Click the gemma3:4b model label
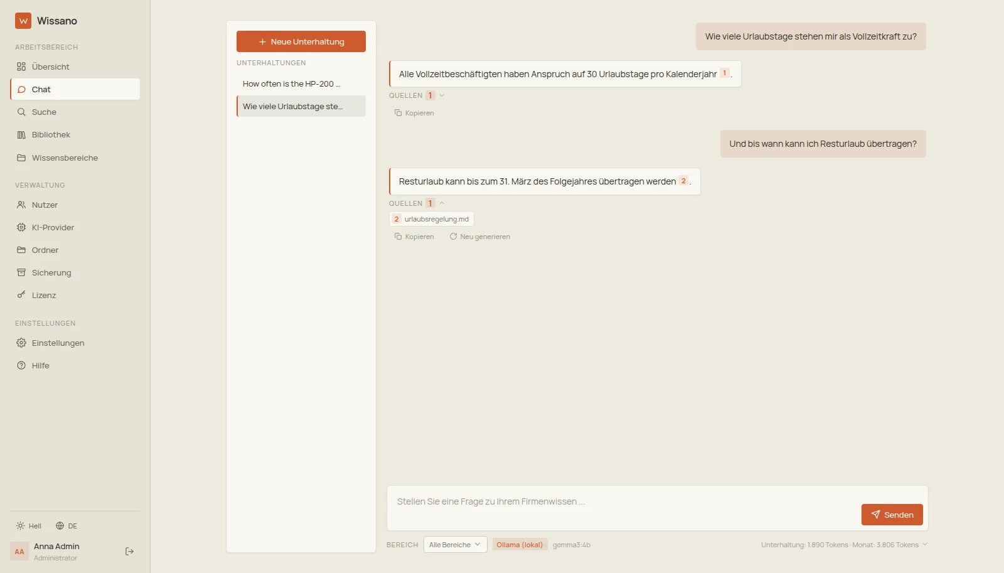 click(x=572, y=545)
